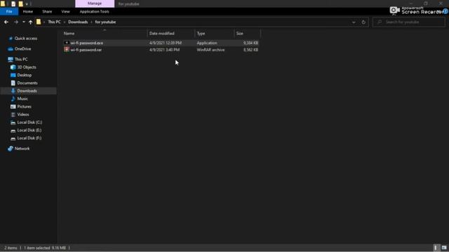Viewport: 449px width, 252px height.
Task: Select the wi-fi password.rar file
Action: [x=86, y=50]
